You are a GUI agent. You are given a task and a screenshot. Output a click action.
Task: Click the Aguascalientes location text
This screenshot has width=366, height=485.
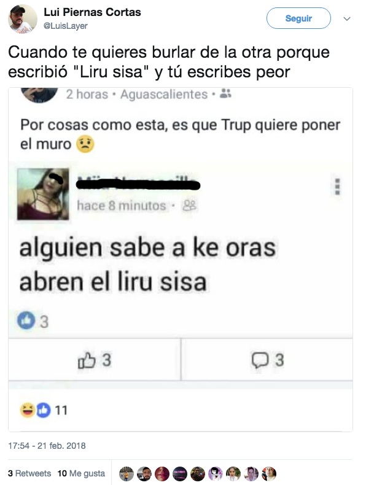[164, 94]
